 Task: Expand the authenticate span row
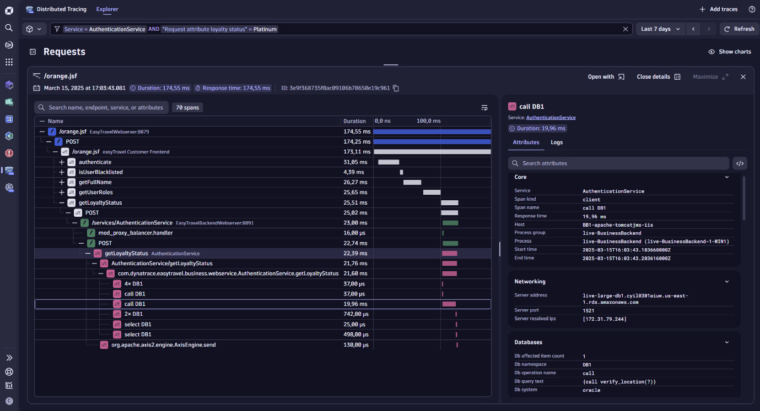[x=61, y=162]
